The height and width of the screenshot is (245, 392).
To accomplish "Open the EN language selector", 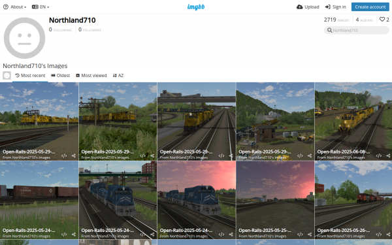I will [x=41, y=7].
